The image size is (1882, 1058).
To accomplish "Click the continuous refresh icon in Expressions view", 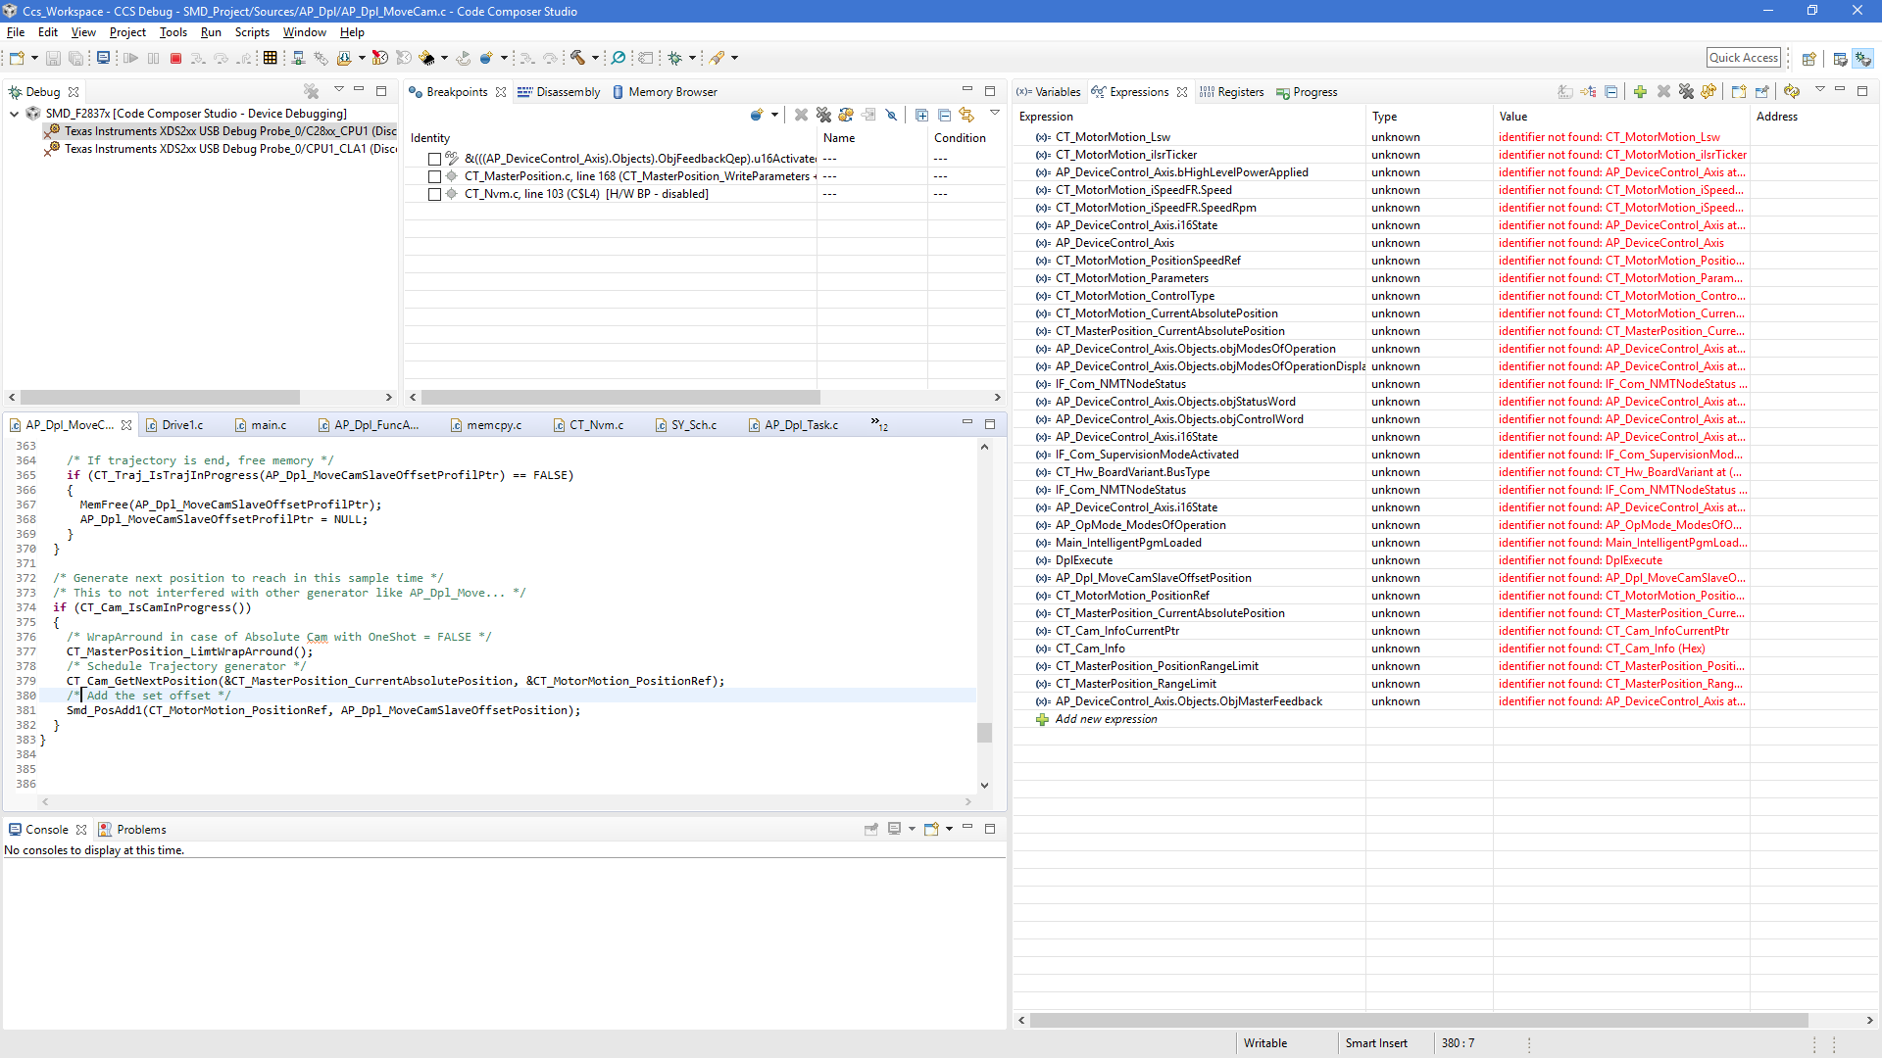I will coord(1792,92).
